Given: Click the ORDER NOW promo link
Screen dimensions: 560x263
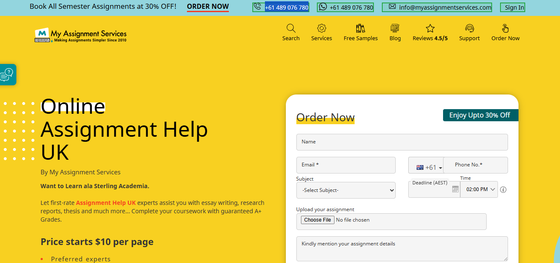Looking at the screenshot, I should pyautogui.click(x=208, y=7).
